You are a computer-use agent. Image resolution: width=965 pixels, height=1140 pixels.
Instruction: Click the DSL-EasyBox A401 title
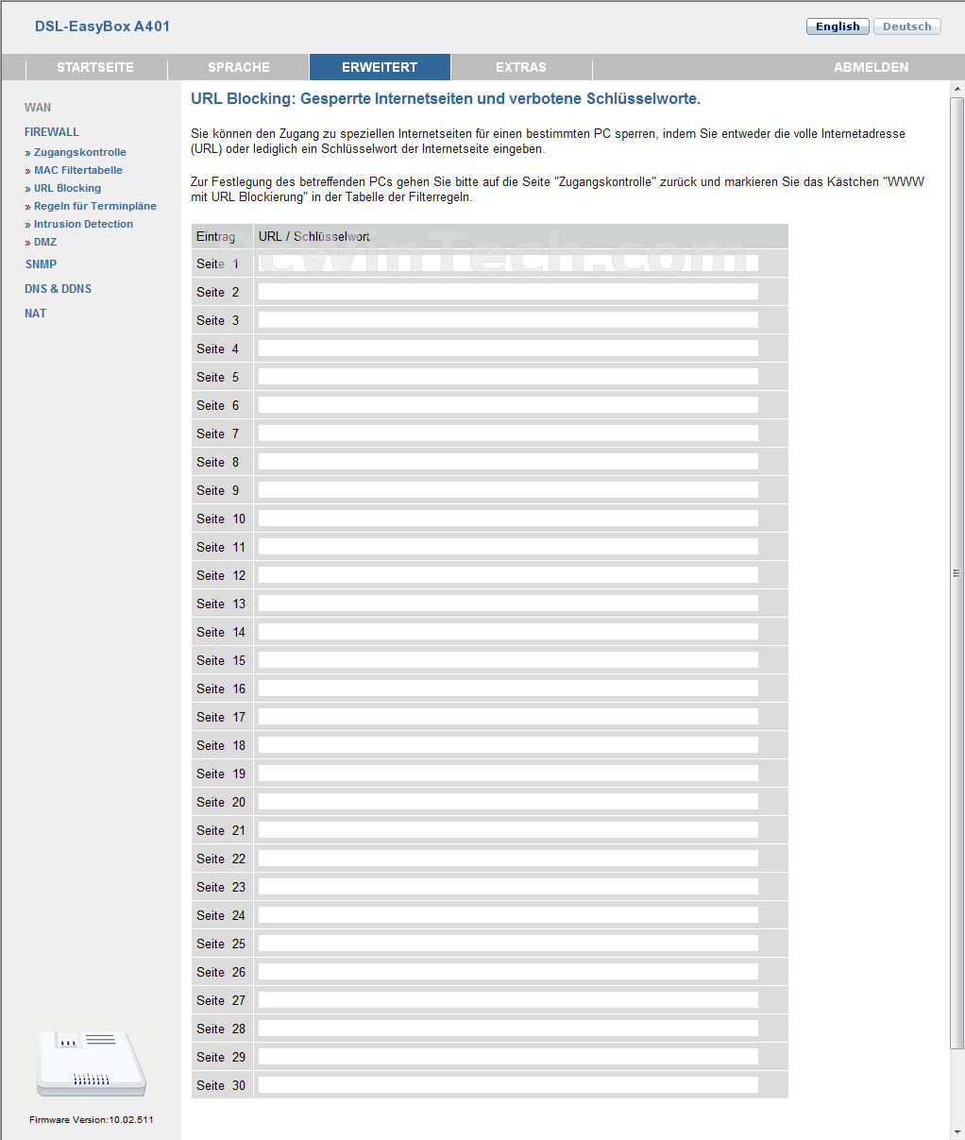tap(102, 26)
